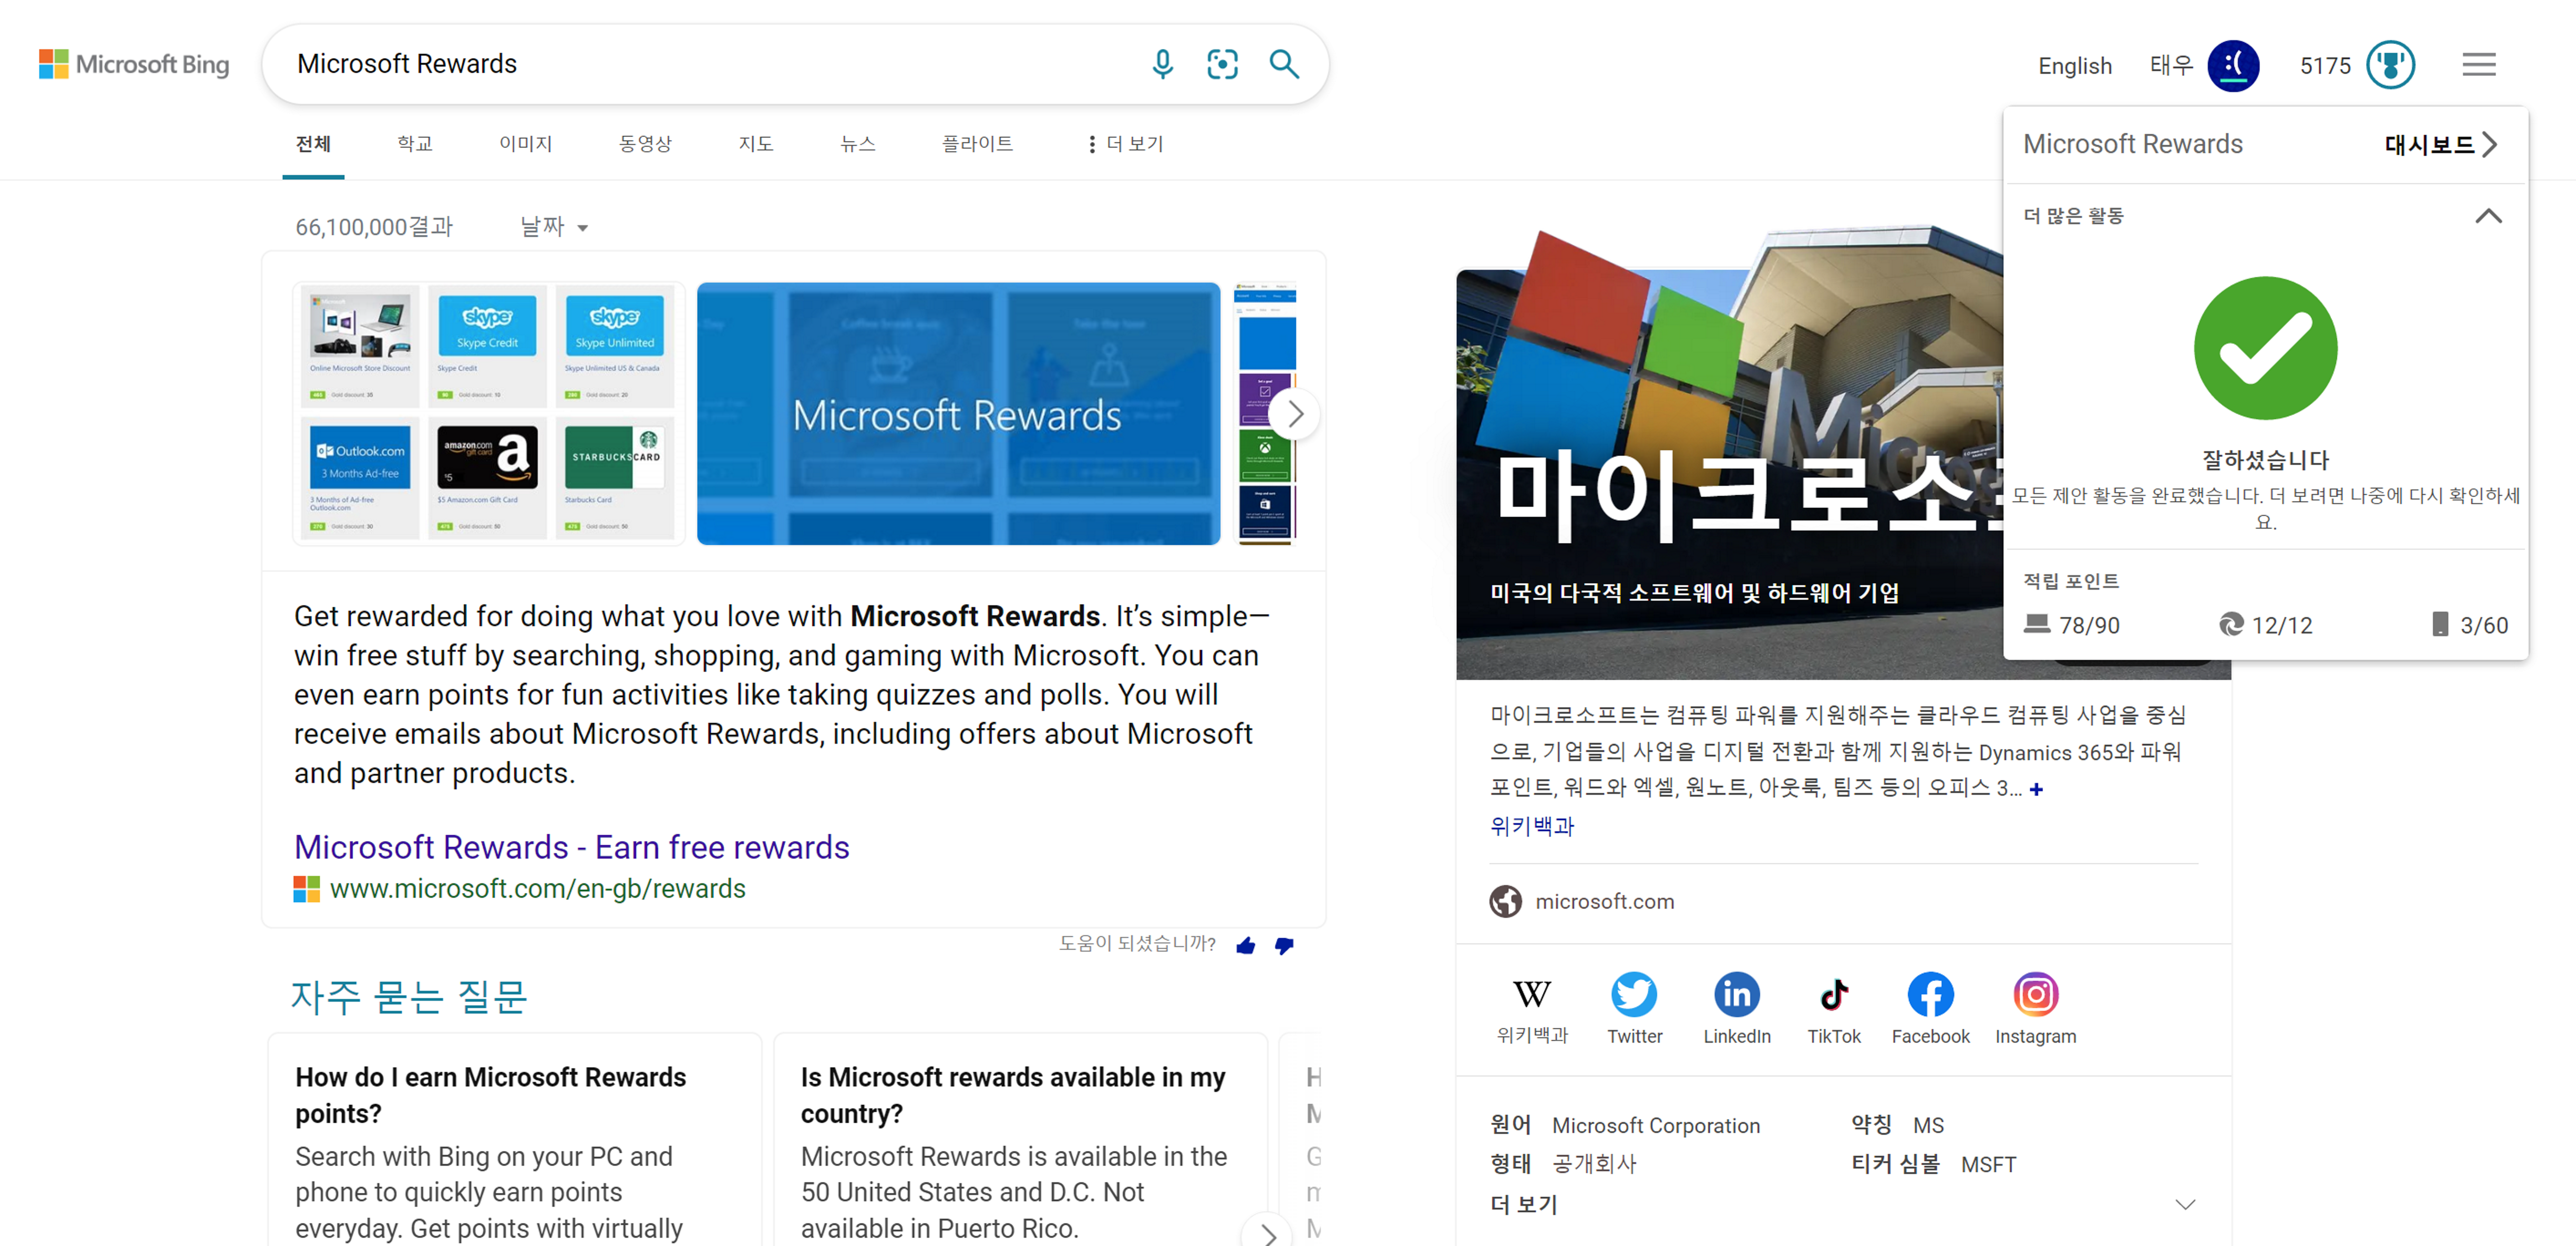This screenshot has width=2576, height=1246.
Task: Open Microsoft Rewards - Earn free rewards link
Action: coord(571,847)
